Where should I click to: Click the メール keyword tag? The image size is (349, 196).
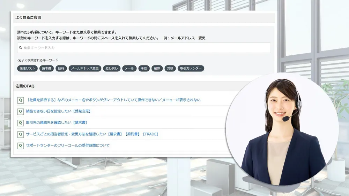coord(129,68)
